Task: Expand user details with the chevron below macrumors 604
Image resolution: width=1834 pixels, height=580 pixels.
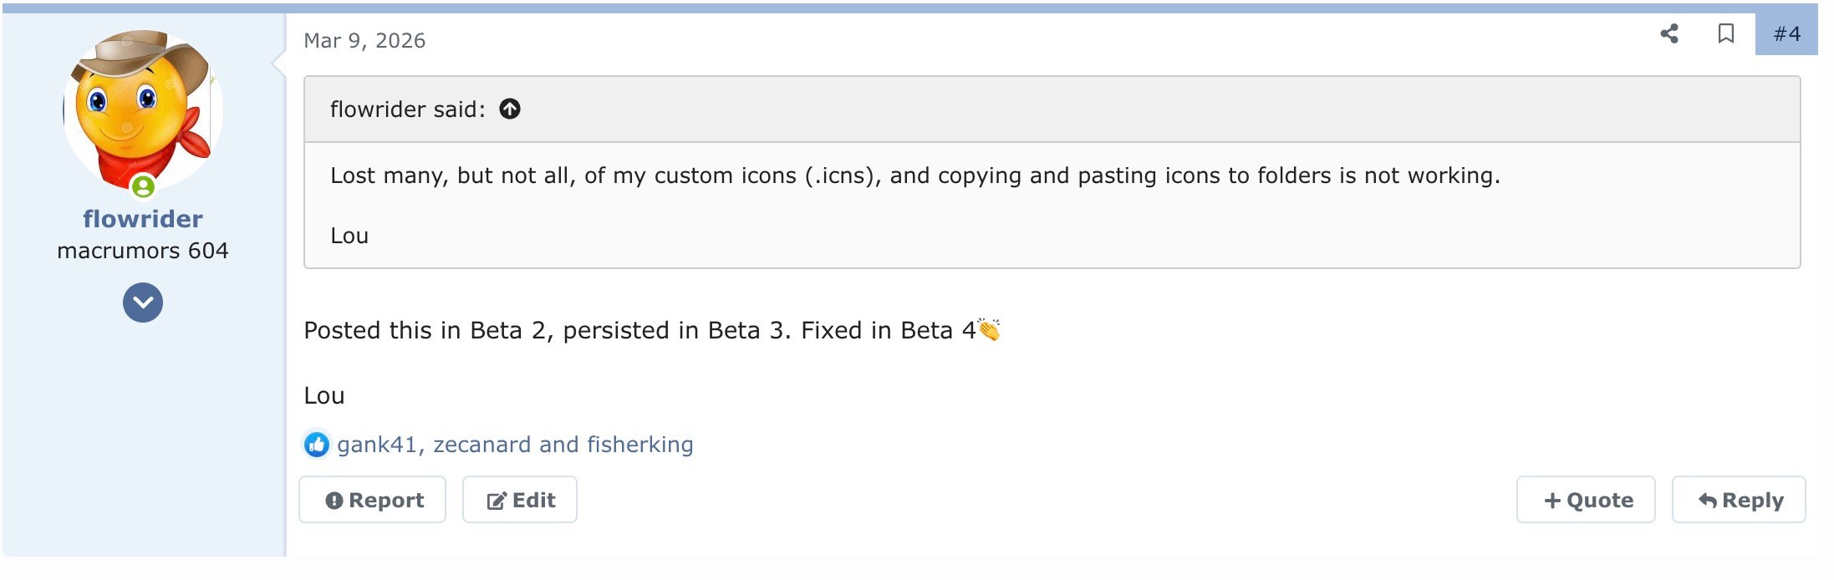Action: [143, 303]
